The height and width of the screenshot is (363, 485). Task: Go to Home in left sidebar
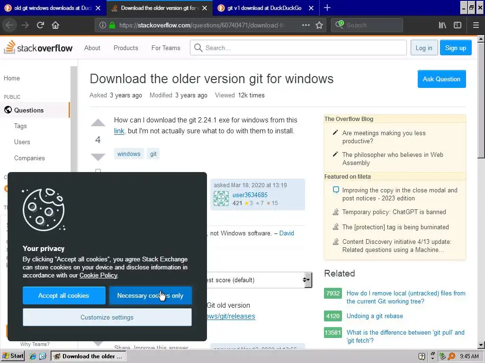(12, 78)
